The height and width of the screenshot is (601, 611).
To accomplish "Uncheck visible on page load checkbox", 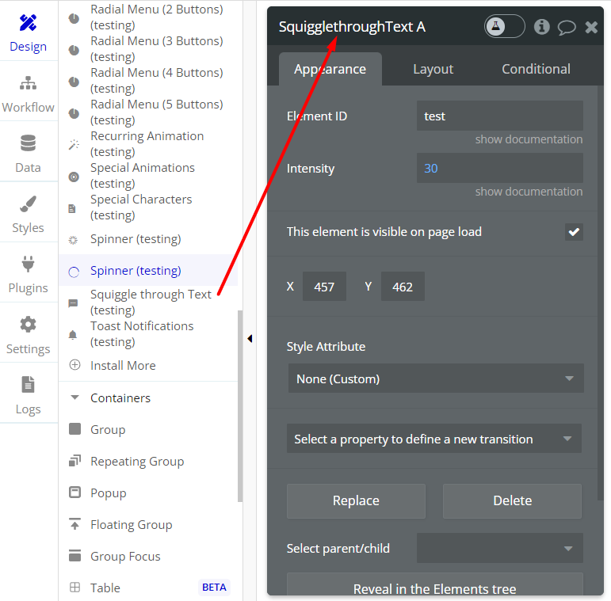I will 574,232.
